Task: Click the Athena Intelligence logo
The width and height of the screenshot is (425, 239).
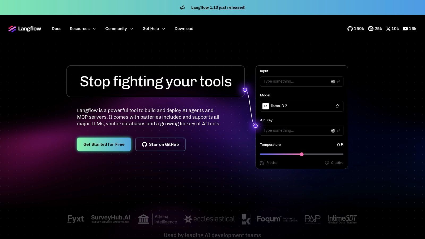Action: (x=157, y=219)
